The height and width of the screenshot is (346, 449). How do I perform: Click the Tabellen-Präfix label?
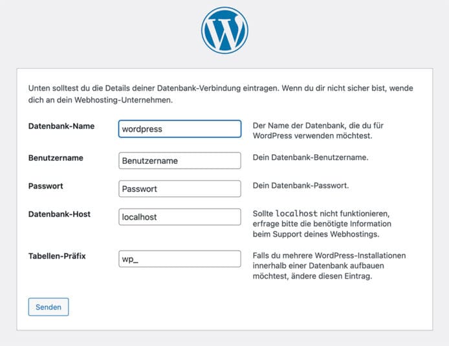click(57, 256)
